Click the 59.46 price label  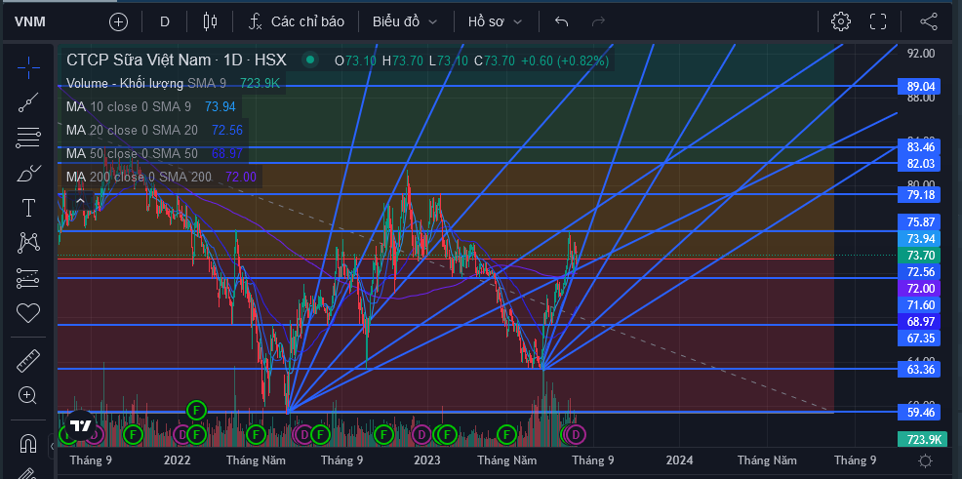(x=919, y=412)
